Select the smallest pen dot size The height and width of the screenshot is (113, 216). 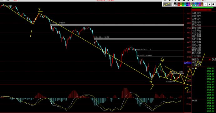205,4
